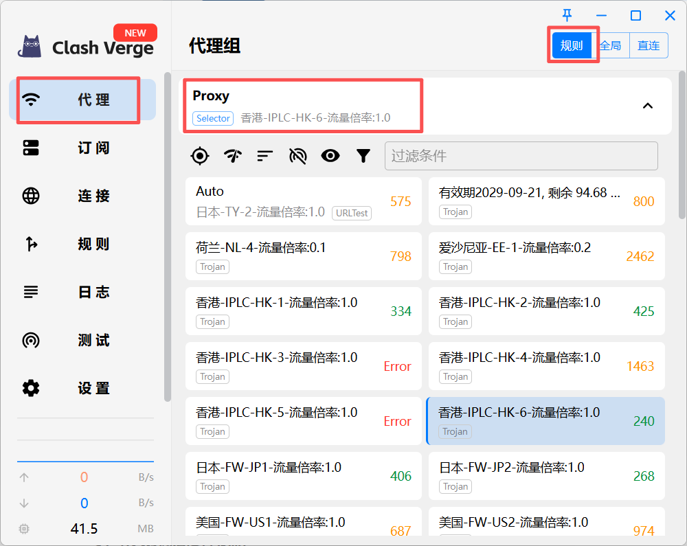Image resolution: width=687 pixels, height=546 pixels.
Task: Collapse the Proxy selector group
Action: 647,106
